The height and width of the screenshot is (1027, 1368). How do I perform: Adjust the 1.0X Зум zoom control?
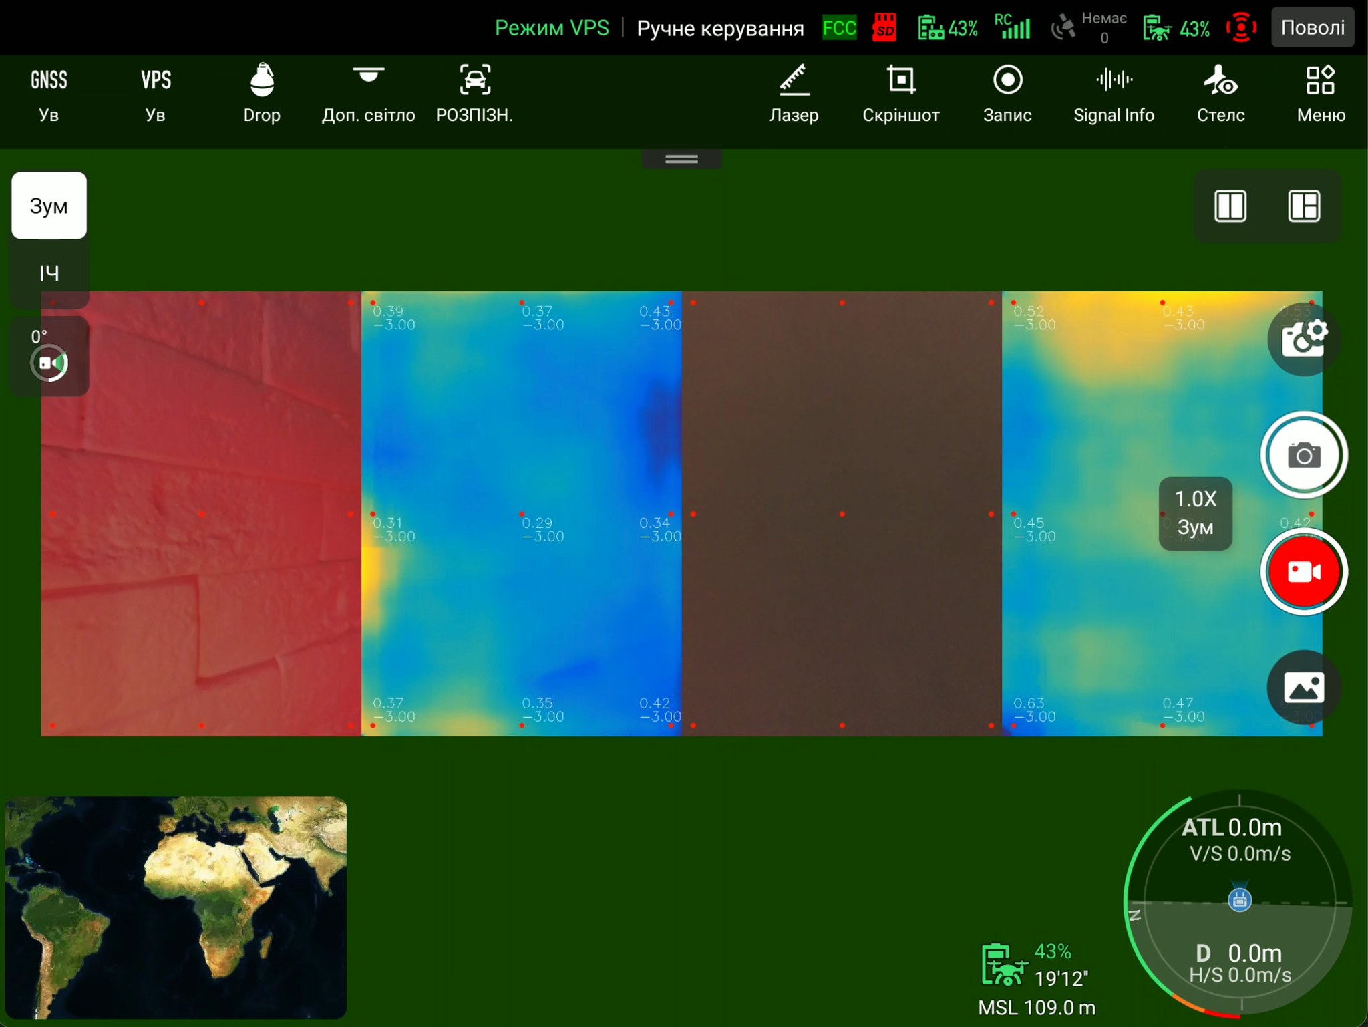tap(1195, 513)
